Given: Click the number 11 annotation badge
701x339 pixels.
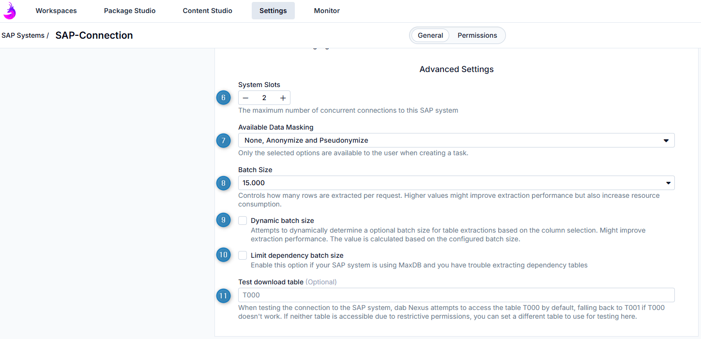Looking at the screenshot, I should (x=223, y=295).
